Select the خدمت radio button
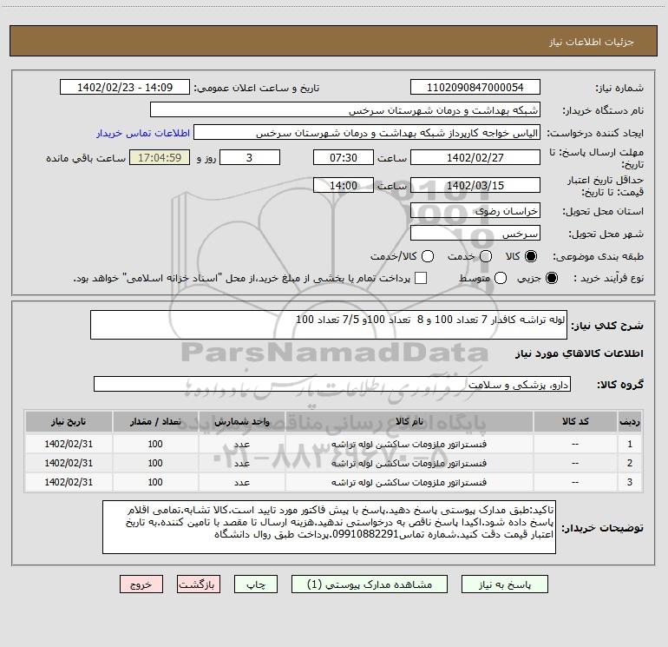This screenshot has height=647, width=668. [486, 256]
